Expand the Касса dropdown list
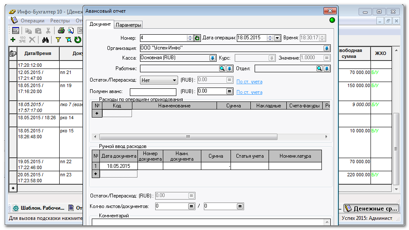 pos(212,58)
